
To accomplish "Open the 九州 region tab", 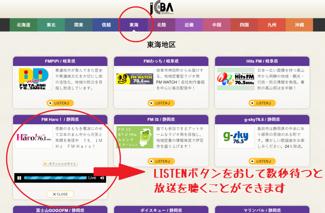I will (272, 25).
